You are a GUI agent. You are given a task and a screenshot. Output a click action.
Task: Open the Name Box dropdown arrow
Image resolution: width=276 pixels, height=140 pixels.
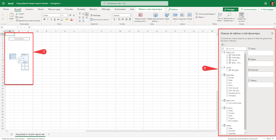(17, 27)
